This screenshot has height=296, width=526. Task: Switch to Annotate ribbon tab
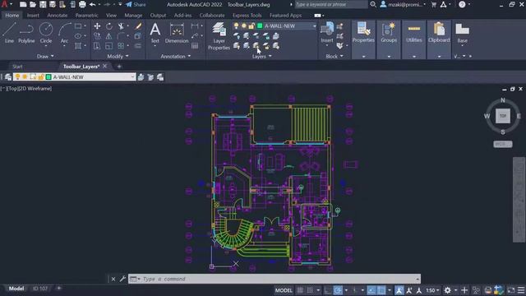57,16
